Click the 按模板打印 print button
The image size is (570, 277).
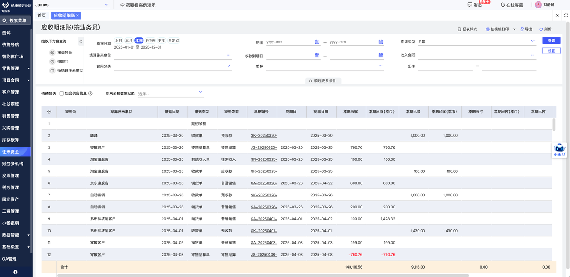click(x=498, y=29)
